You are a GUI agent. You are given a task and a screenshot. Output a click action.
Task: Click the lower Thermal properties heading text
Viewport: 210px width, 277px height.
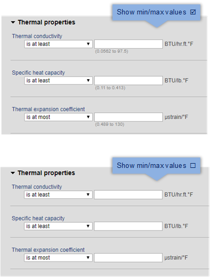[46, 173]
